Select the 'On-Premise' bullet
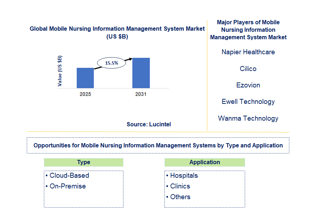 66,186
